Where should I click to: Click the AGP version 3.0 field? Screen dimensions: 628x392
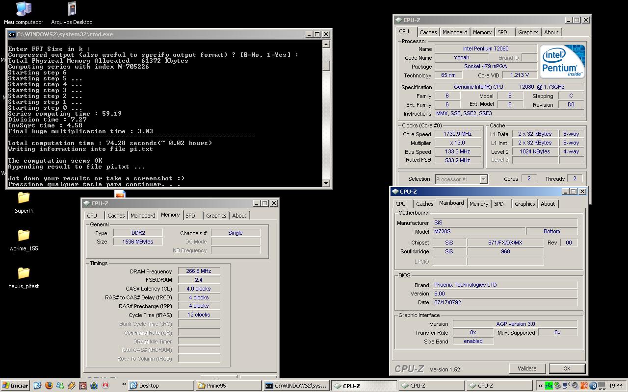[515, 324]
